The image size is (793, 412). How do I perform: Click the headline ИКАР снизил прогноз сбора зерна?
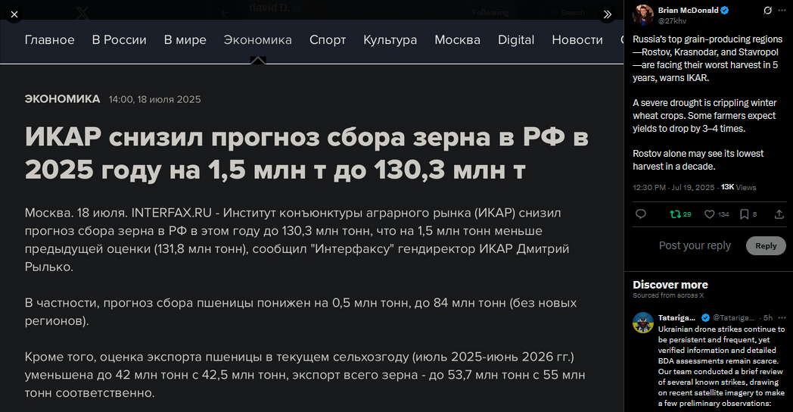pos(306,153)
